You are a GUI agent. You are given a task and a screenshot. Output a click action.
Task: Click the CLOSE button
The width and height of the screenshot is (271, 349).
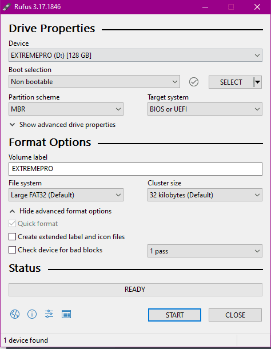point(235,315)
